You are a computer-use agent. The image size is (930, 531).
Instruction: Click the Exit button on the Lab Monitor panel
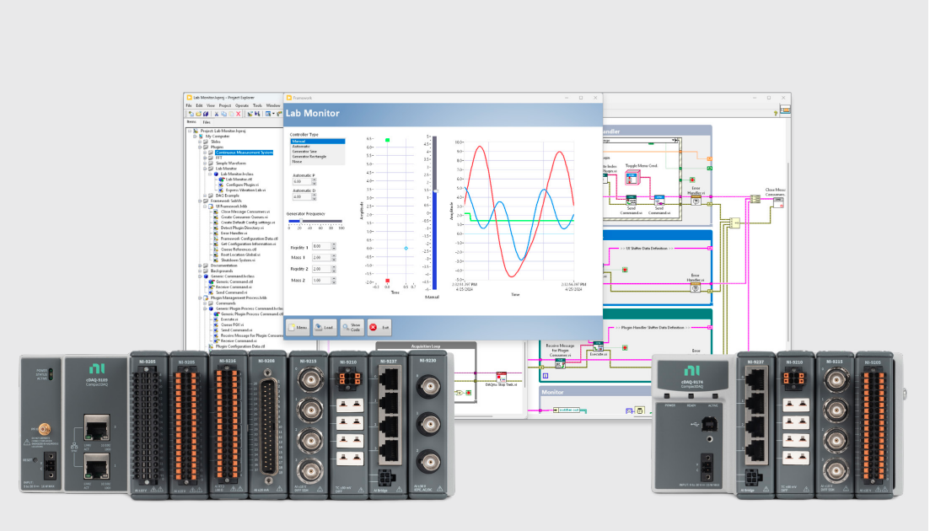[x=379, y=327]
